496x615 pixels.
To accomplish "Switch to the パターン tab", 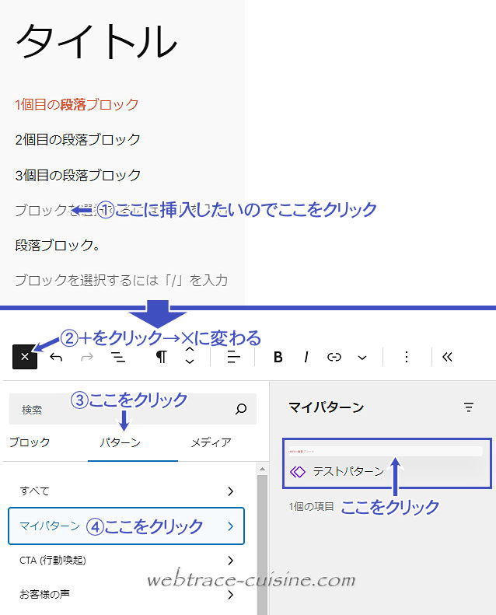I will coord(121,442).
